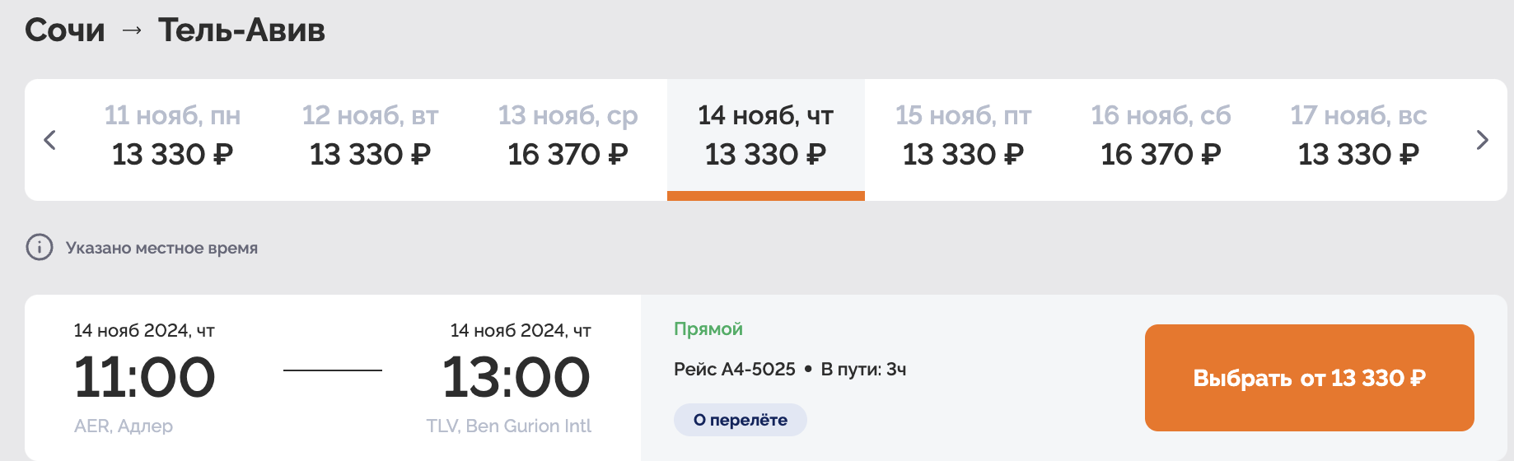
Task: Select the 14 нояб, чт date tab
Action: (766, 139)
